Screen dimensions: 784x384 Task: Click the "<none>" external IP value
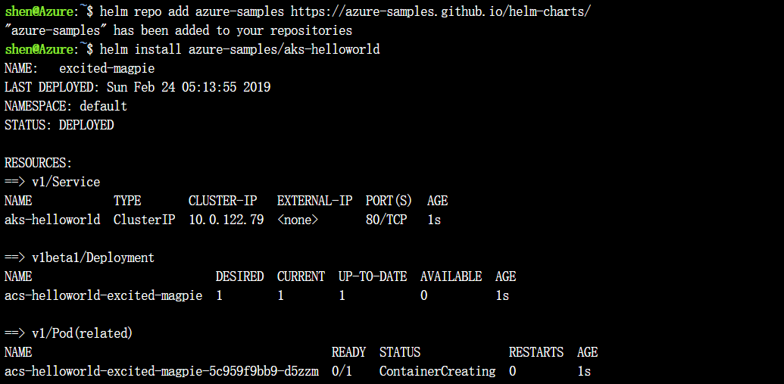point(298,220)
